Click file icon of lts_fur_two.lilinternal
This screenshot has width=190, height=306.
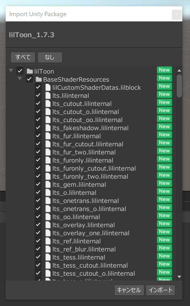pyautogui.click(x=48, y=152)
